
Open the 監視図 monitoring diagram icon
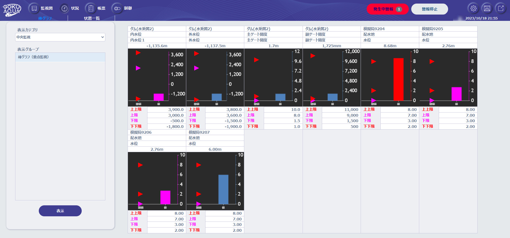pyautogui.click(x=34, y=9)
